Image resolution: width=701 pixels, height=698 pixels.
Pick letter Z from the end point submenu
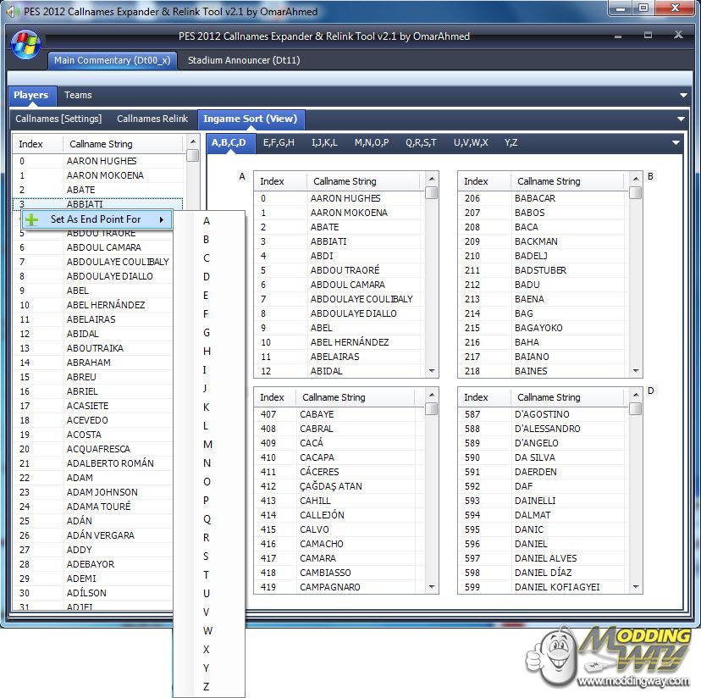click(x=207, y=687)
